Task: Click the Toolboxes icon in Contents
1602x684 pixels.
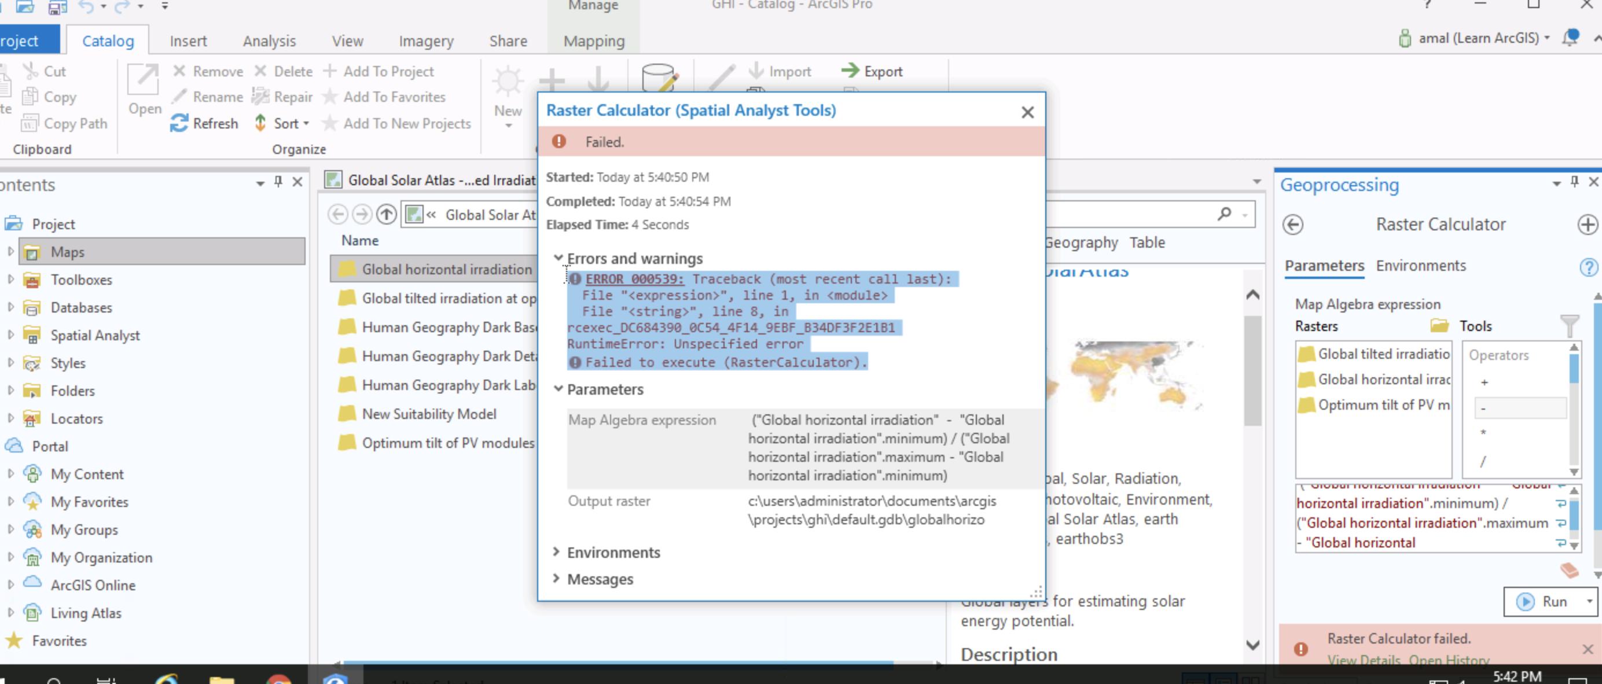Action: point(32,280)
